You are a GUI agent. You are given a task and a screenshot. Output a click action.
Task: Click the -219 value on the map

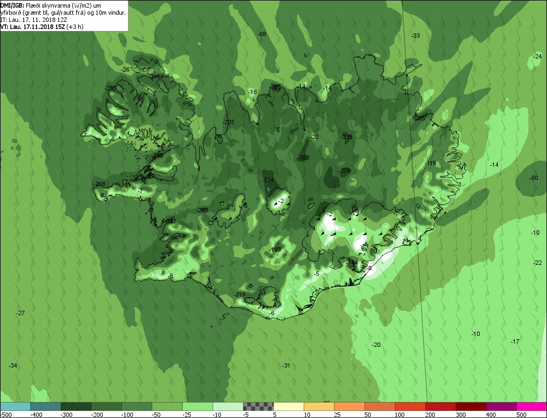pyautogui.click(x=240, y=294)
